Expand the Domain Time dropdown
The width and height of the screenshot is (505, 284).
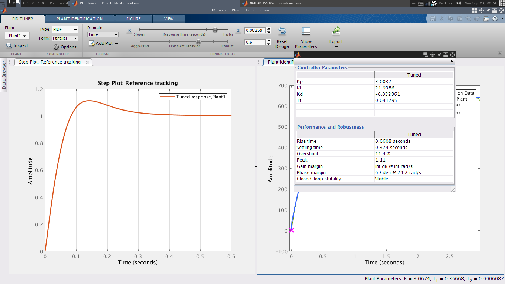103,34
